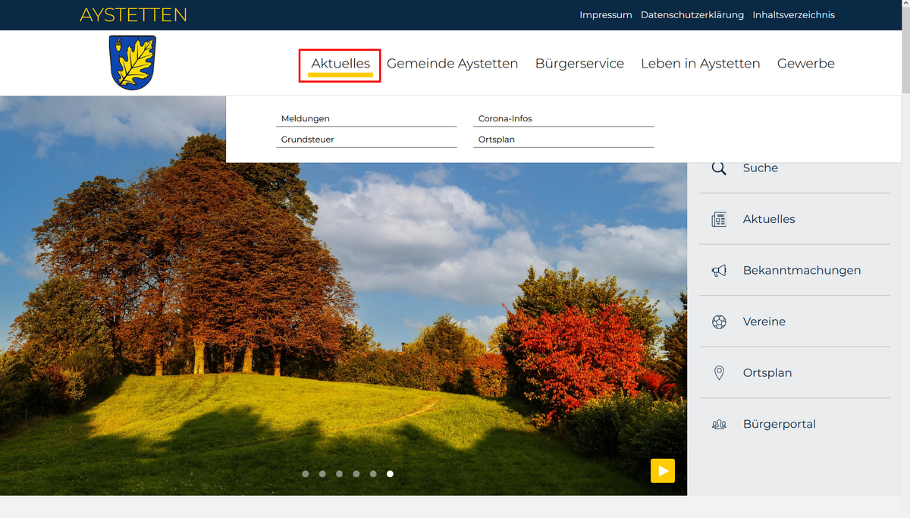910x518 pixels.
Task: Open the Gemeinde Aystetten menu
Action: click(x=453, y=64)
